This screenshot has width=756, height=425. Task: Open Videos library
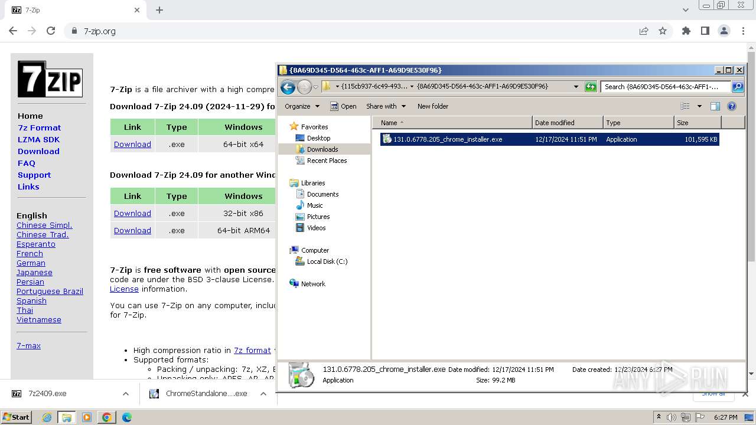[x=316, y=228]
